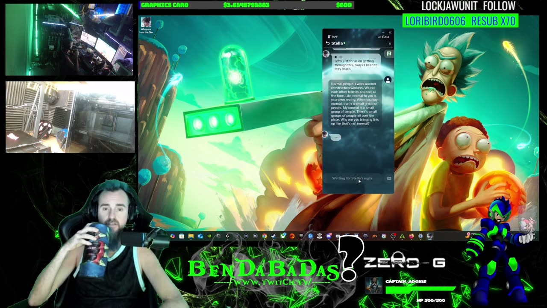Close the Stella chat window
547x308 pixels.
click(x=390, y=33)
